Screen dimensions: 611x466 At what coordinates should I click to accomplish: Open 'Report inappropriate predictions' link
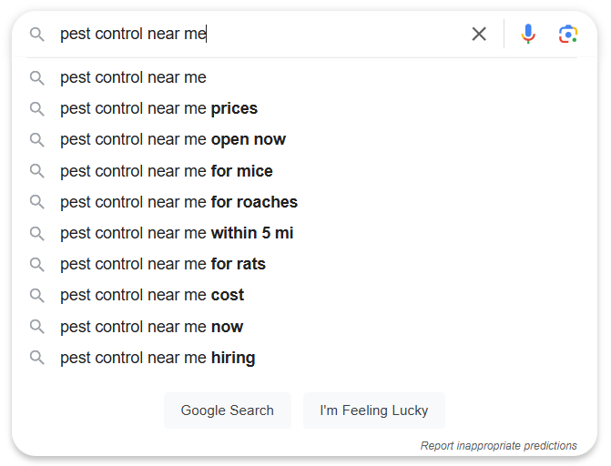point(498,445)
